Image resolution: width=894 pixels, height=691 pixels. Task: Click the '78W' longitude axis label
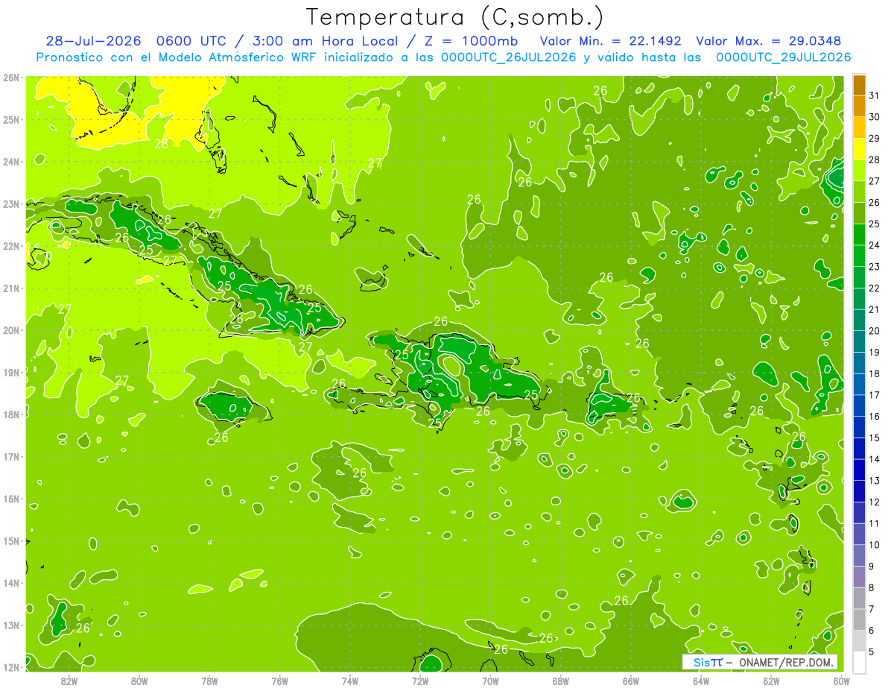[209, 681]
